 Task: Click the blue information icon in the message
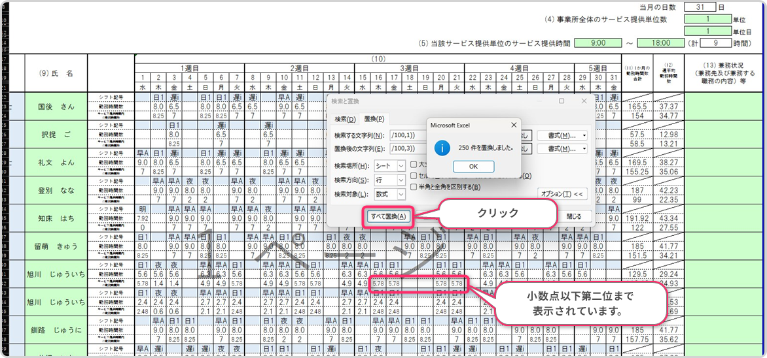pyautogui.click(x=443, y=148)
